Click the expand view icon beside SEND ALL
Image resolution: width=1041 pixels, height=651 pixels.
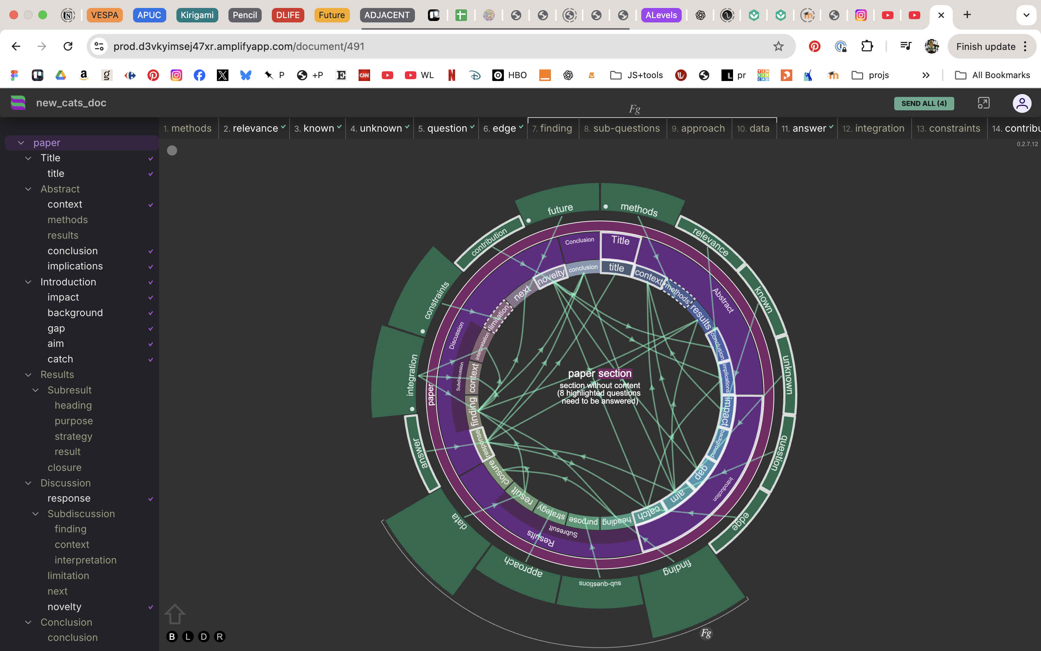pos(984,103)
